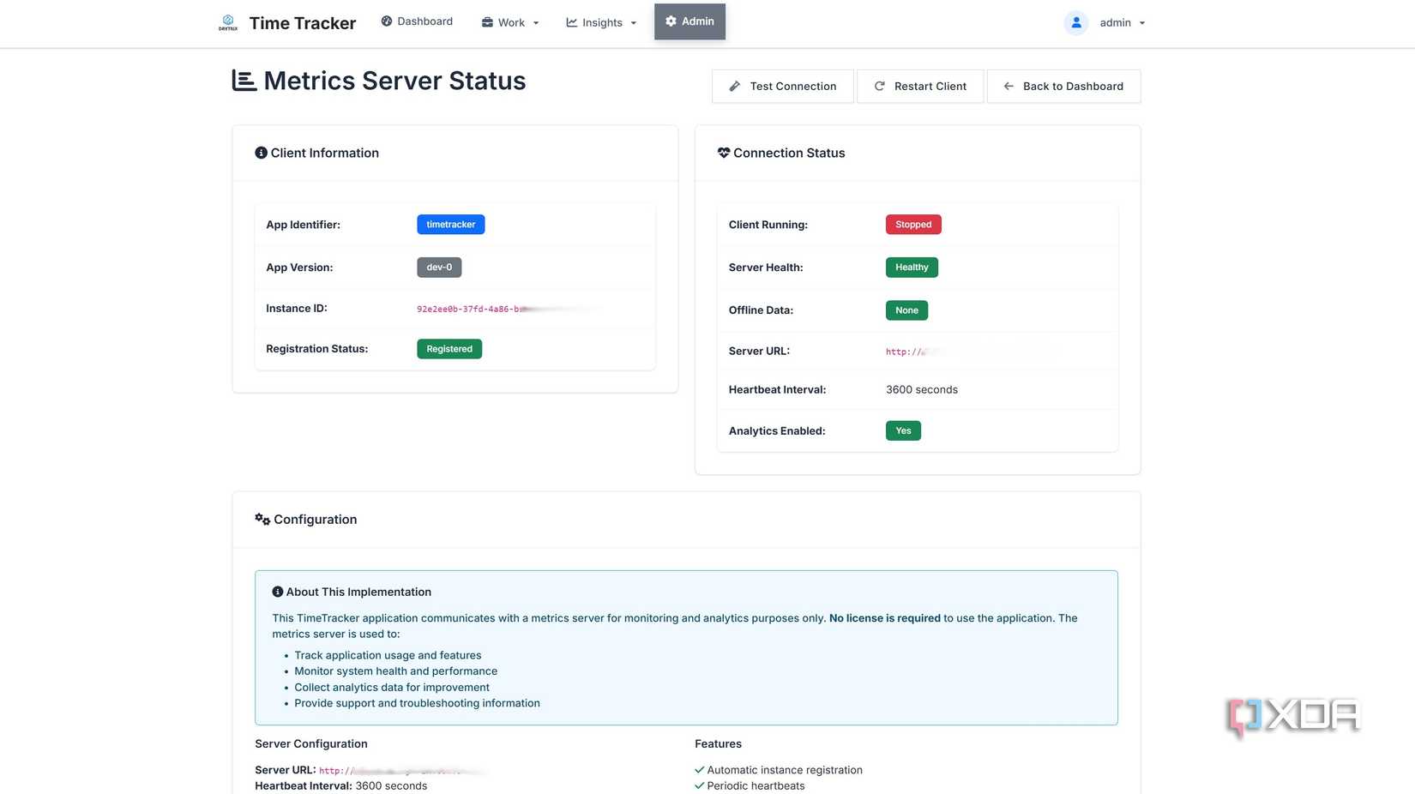Click the Restart Client button
The width and height of the screenshot is (1415, 794).
click(x=920, y=86)
